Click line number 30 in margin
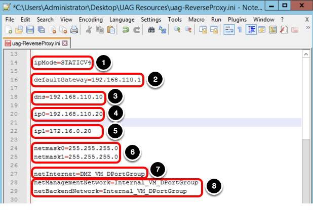Viewport: 313px width, 210px height. 14,199
